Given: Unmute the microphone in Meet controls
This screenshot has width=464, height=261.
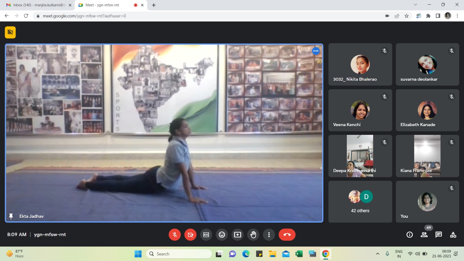Looking at the screenshot, I should click(x=175, y=235).
